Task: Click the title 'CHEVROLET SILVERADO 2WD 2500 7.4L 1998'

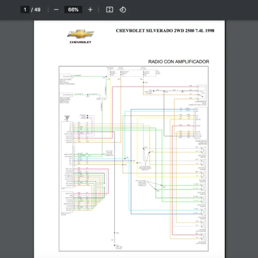Action: coord(165,31)
